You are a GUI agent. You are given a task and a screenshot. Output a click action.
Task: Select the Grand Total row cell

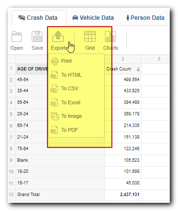(60, 195)
